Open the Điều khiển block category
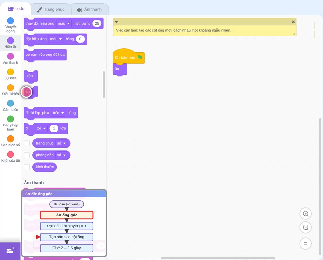 coord(11,90)
